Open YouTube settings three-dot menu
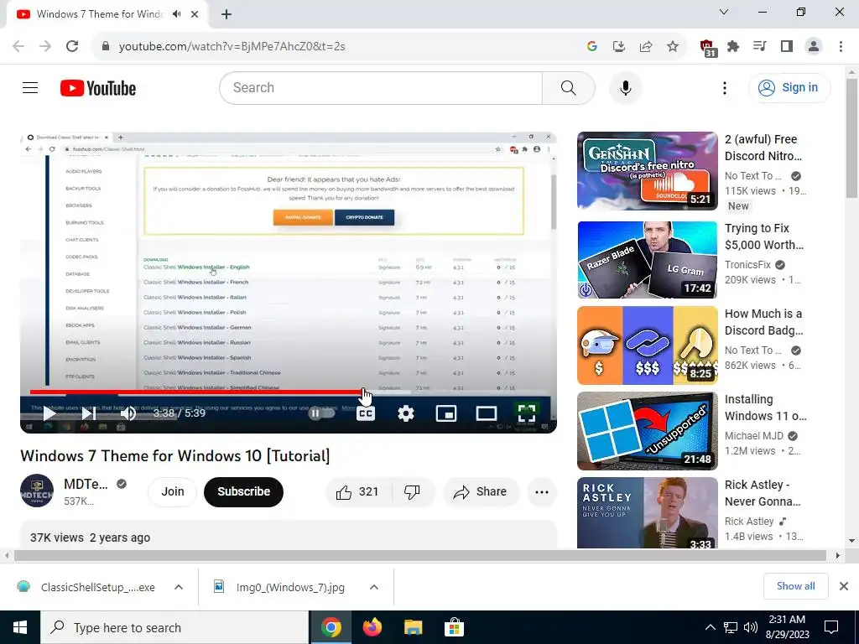Image resolution: width=859 pixels, height=644 pixels. (724, 88)
